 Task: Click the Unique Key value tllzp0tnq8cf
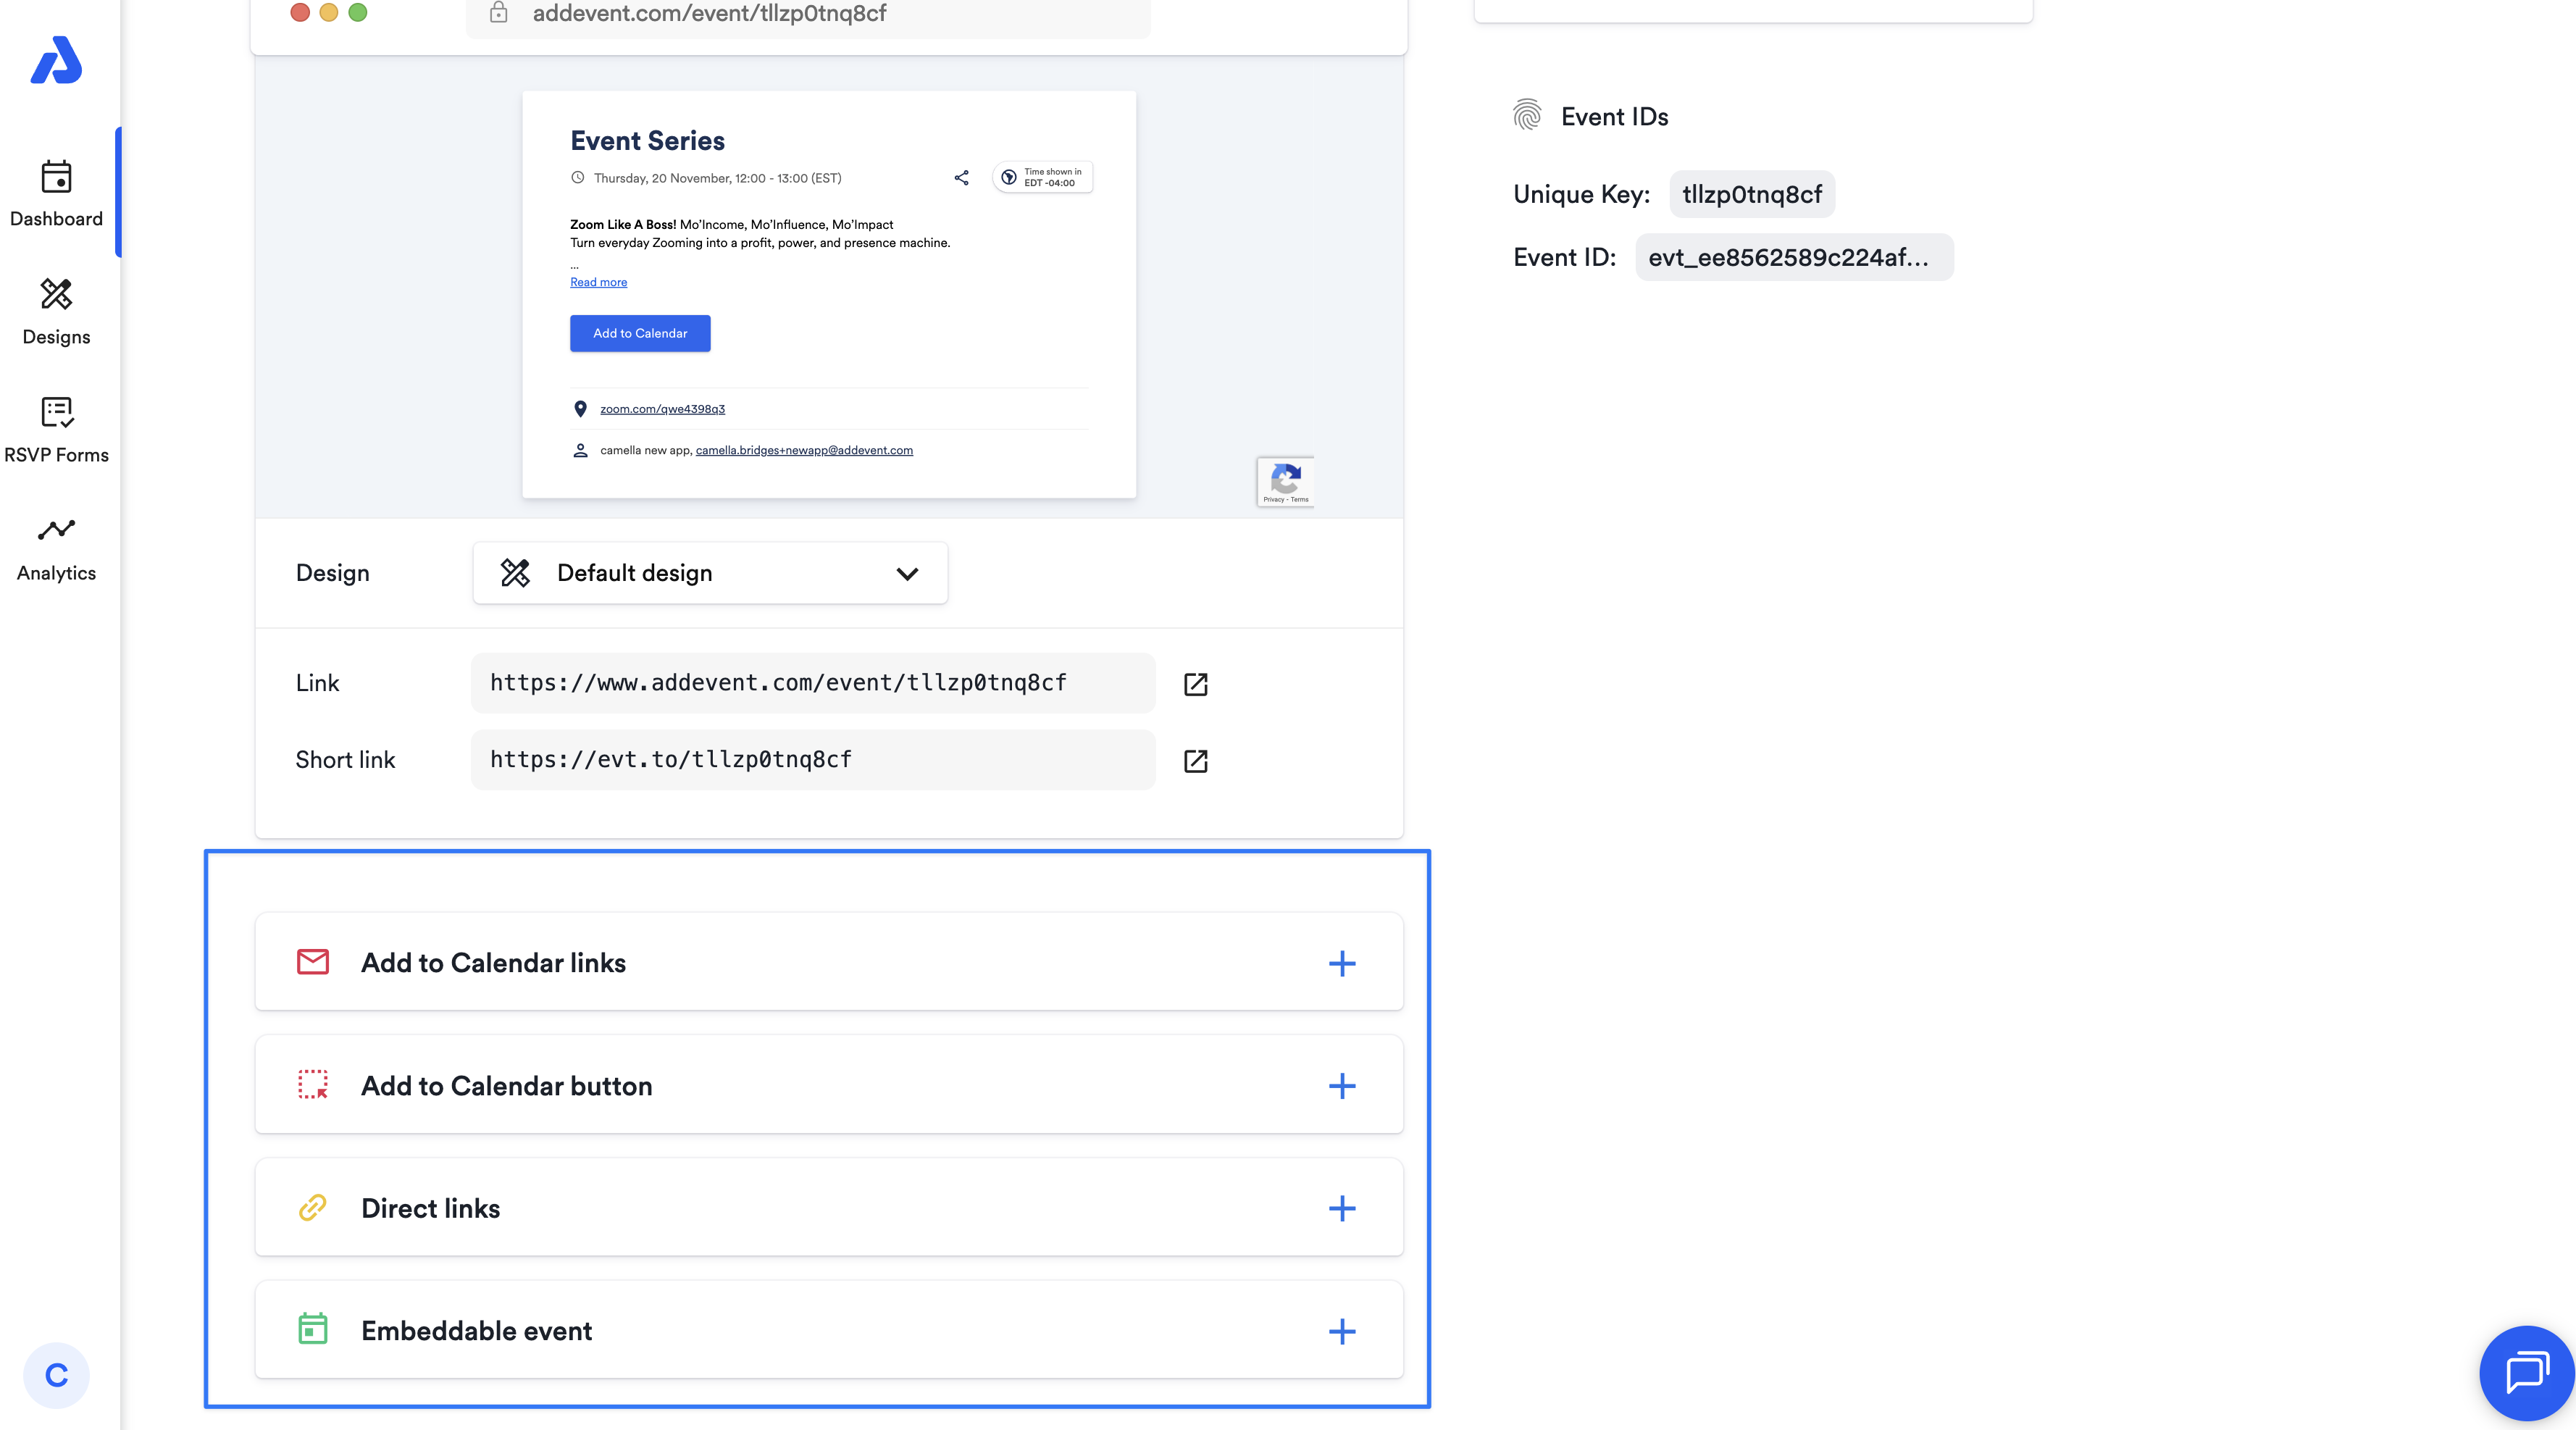pyautogui.click(x=1751, y=194)
